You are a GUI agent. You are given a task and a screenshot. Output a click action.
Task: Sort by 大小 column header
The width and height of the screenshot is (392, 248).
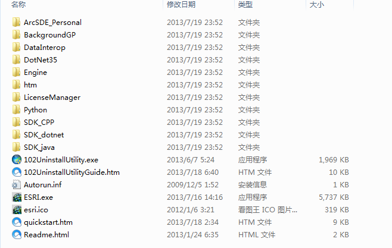pos(317,5)
